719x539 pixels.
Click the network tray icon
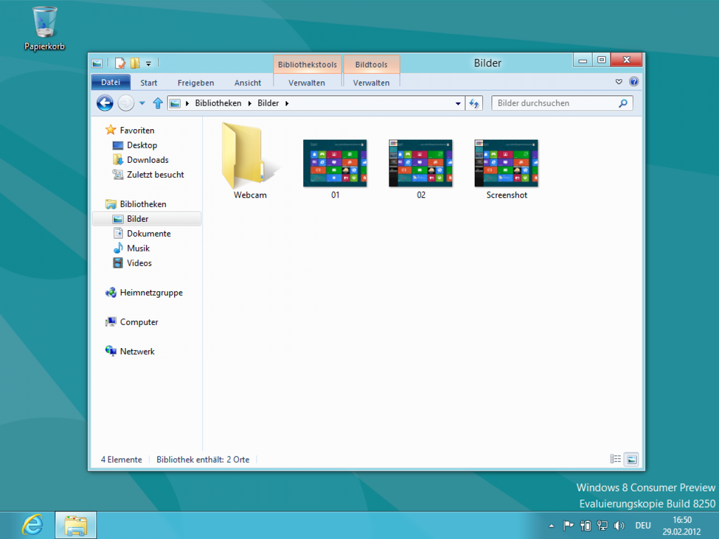pos(602,526)
